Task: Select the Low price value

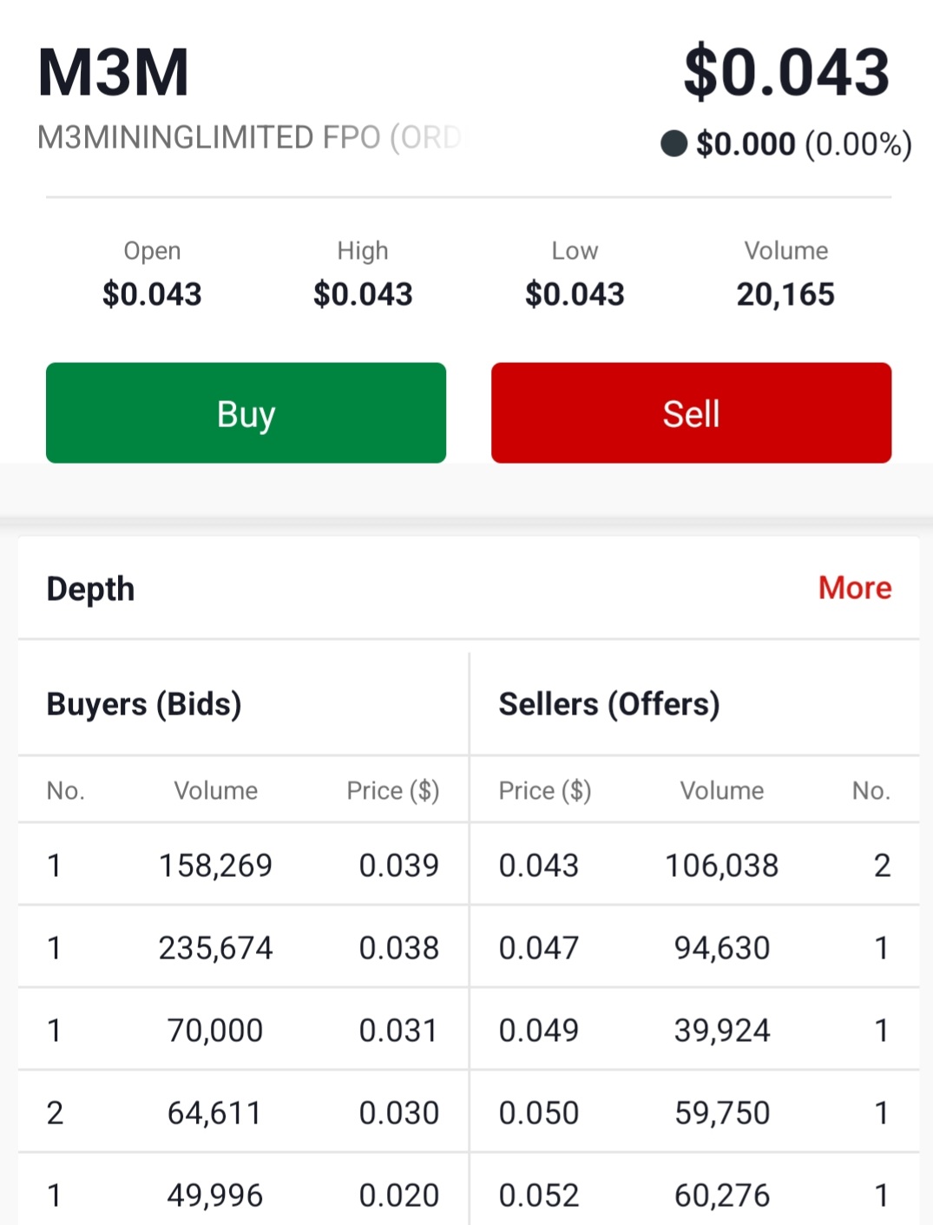Action: coord(575,294)
